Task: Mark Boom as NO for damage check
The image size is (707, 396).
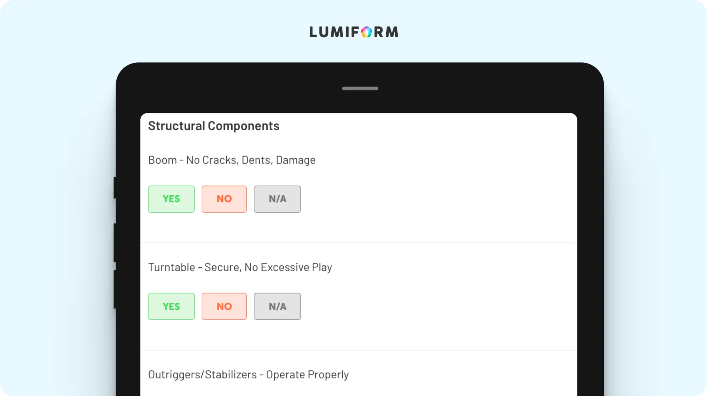Action: click(224, 199)
